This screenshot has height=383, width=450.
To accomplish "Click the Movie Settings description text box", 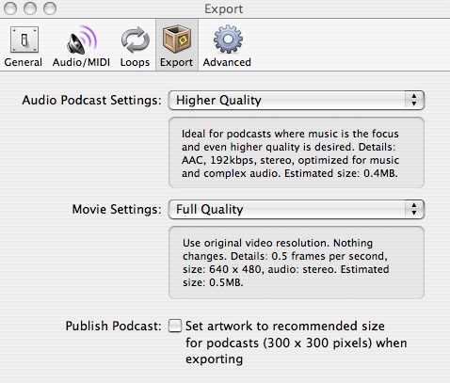I will [297, 263].
